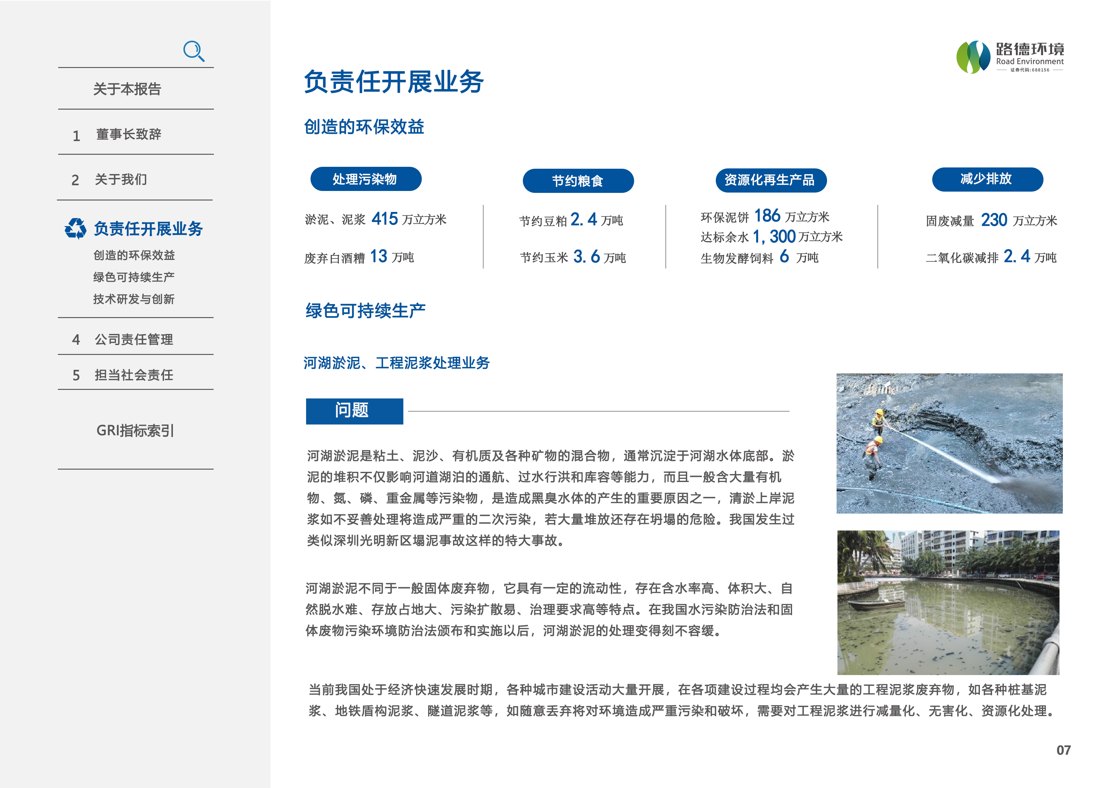The width and height of the screenshot is (1115, 788).
Task: Jump to 创造的环保效益 subsection link
Action: [x=134, y=255]
